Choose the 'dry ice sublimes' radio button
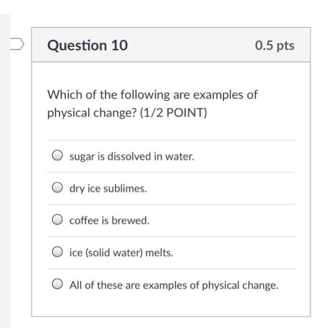This screenshot has width=329, height=328. tap(57, 189)
